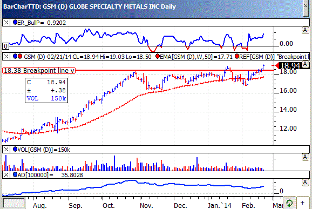The width and height of the screenshot is (312, 209).
Task: Click the EMA[GSM (D),W,50]=17.71 label
Action: (196, 57)
